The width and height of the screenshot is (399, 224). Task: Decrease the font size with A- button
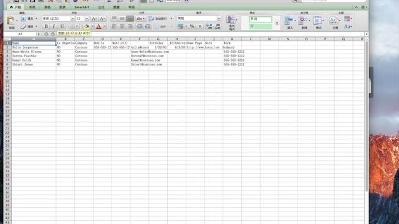click(102, 19)
